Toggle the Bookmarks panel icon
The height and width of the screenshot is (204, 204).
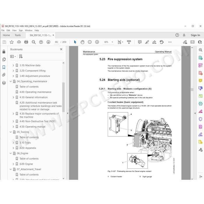click(x=4, y=67)
